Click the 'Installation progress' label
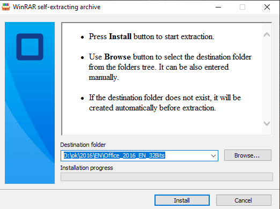Viewport: 280px width, 209px height. click(86, 168)
